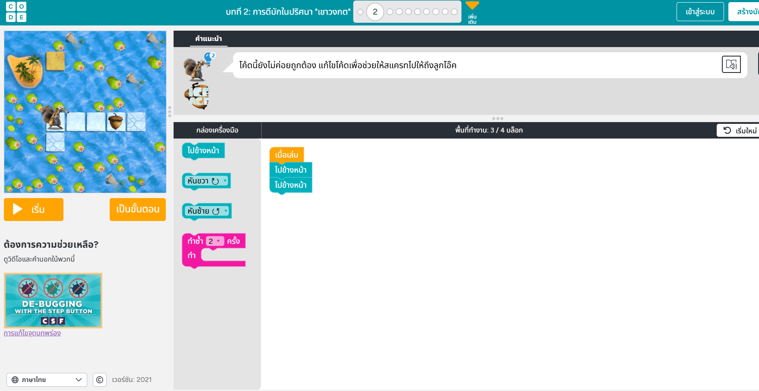Click the instruction text bubble

point(490,65)
